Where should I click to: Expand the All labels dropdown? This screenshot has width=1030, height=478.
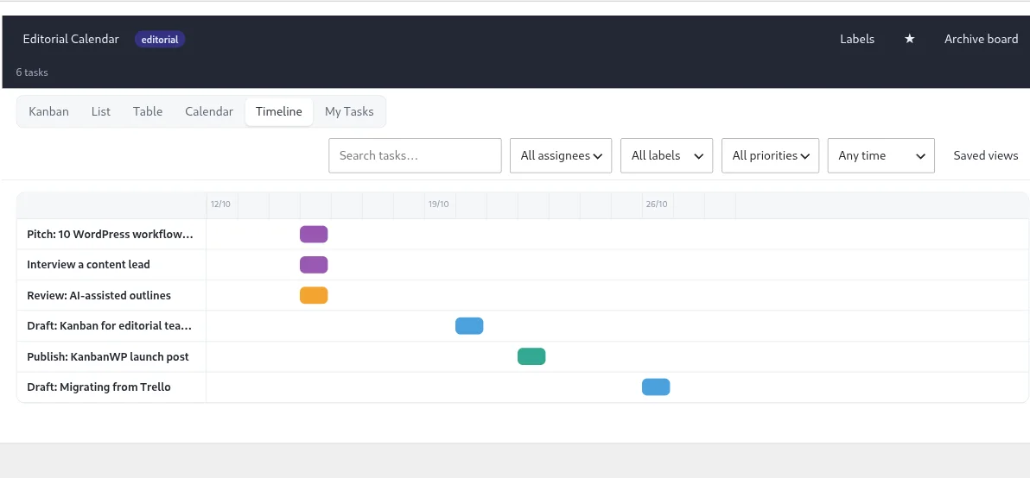[x=667, y=155]
